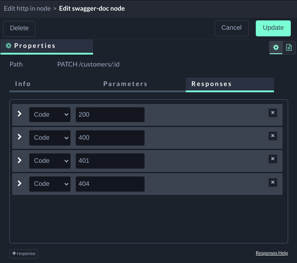The width and height of the screenshot is (297, 263).
Task: Open Code dropdown for 200 response
Action: (x=50, y=114)
